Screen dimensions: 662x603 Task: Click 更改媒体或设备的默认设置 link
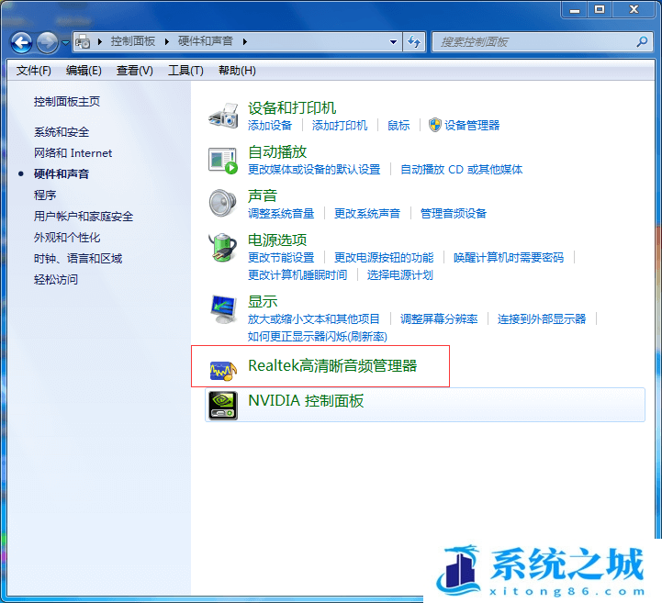314,170
